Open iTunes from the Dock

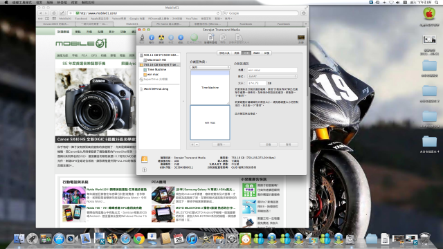coord(192,239)
